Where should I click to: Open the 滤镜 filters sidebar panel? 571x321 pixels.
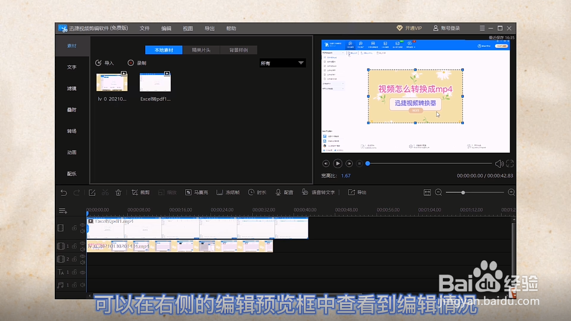(72, 88)
